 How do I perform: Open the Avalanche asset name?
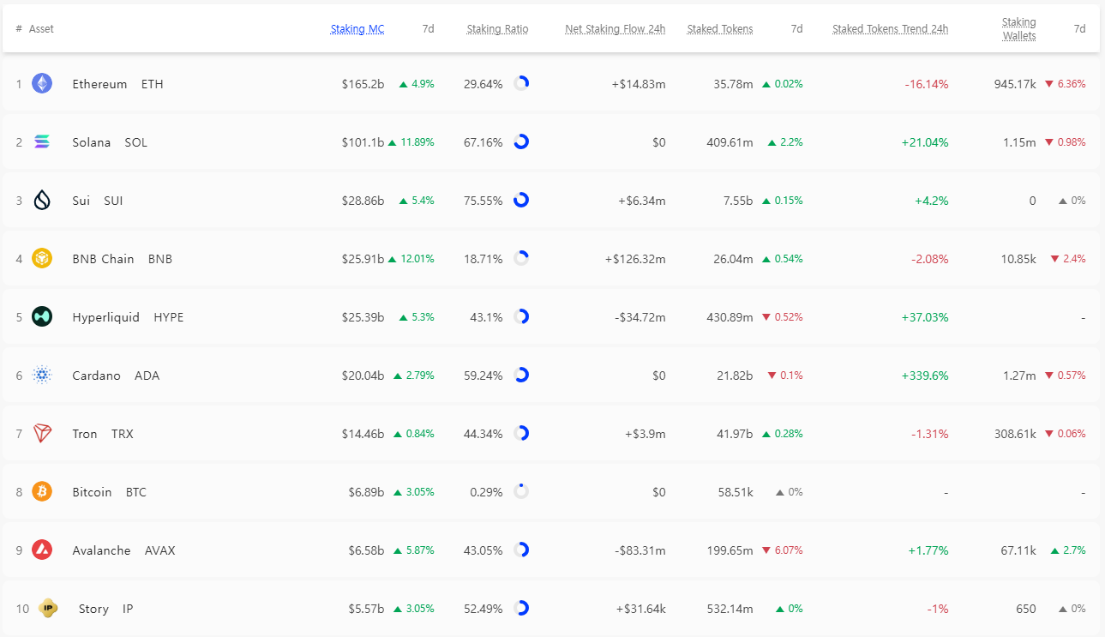pyautogui.click(x=102, y=550)
